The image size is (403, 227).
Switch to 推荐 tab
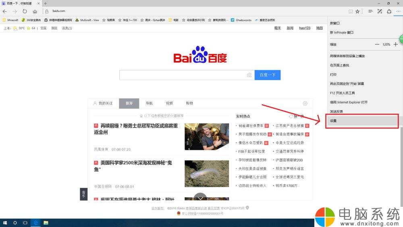[x=129, y=103]
